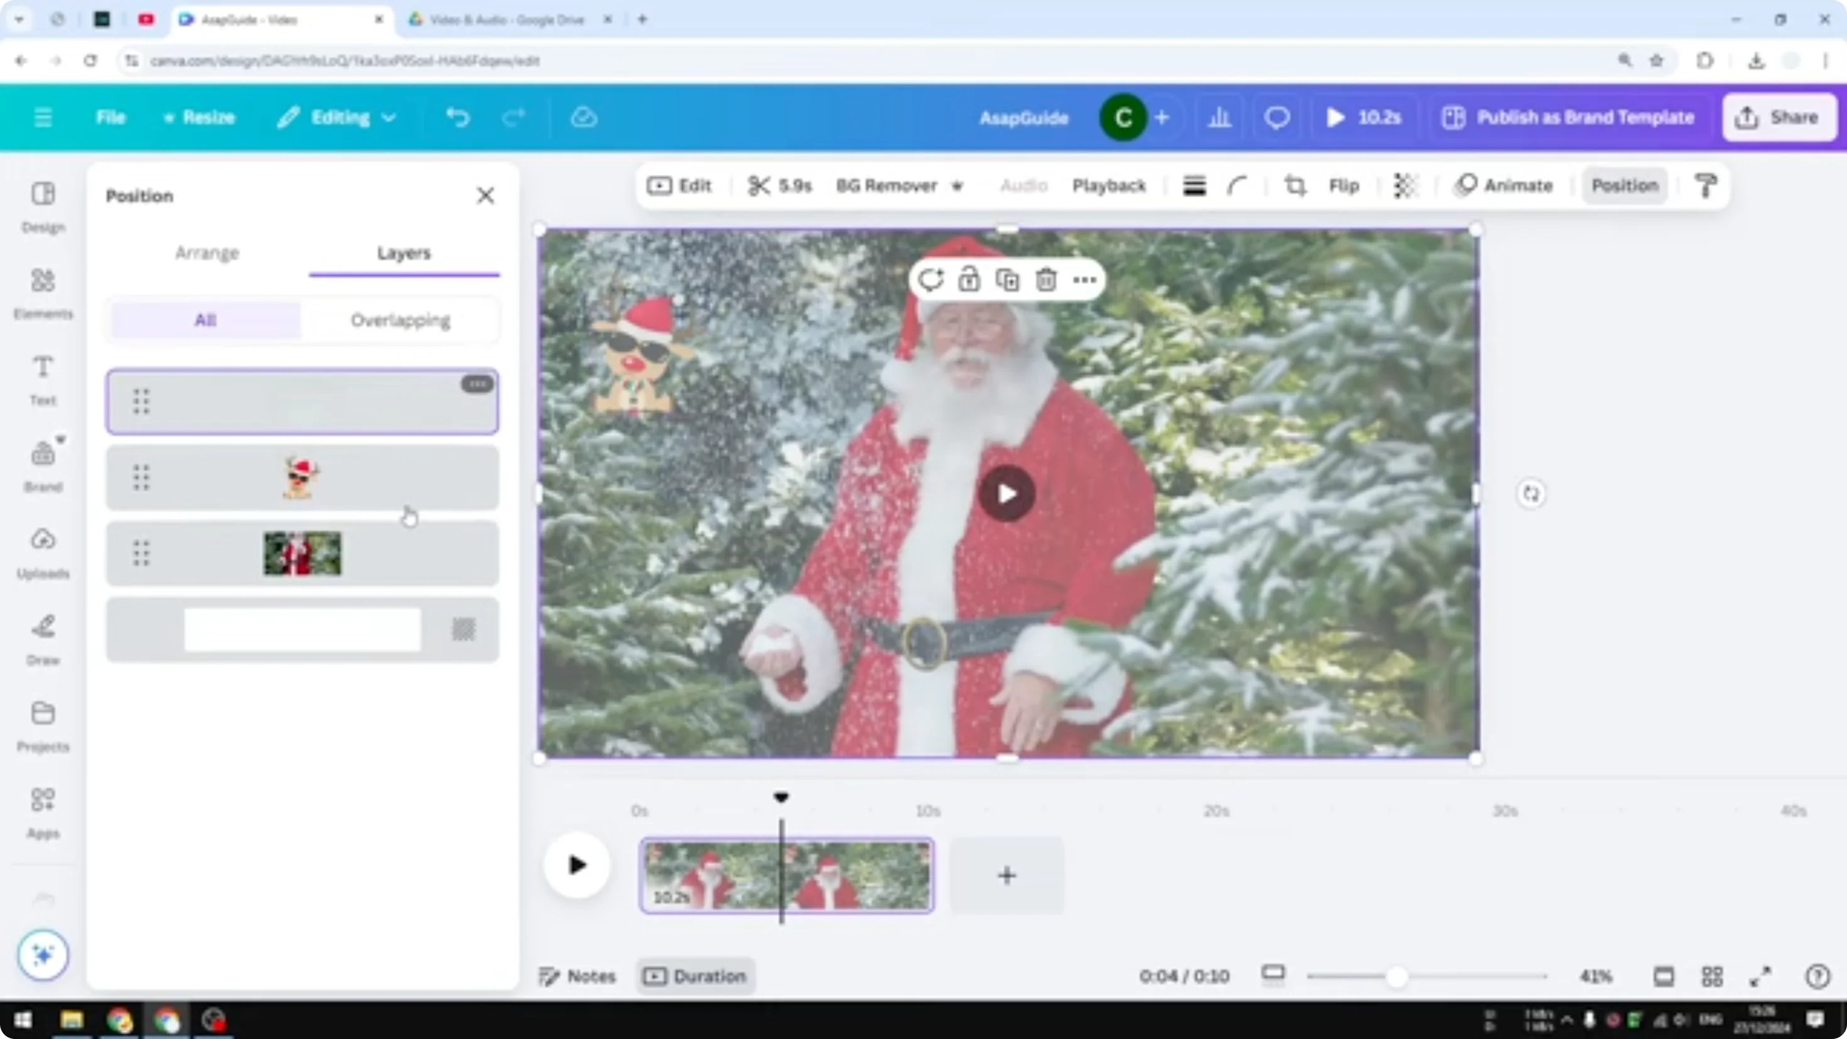Image resolution: width=1847 pixels, height=1039 pixels.
Task: Delete the selected element with the trash icon
Action: (x=1045, y=280)
